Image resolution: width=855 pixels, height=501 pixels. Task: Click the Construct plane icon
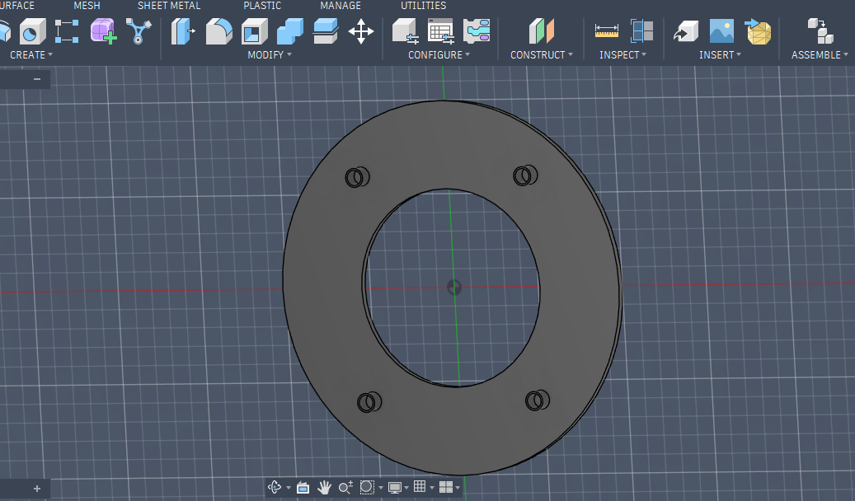[542, 31]
